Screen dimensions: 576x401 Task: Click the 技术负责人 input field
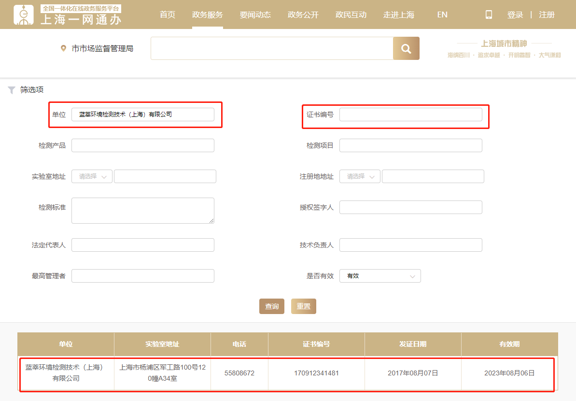[x=411, y=245]
